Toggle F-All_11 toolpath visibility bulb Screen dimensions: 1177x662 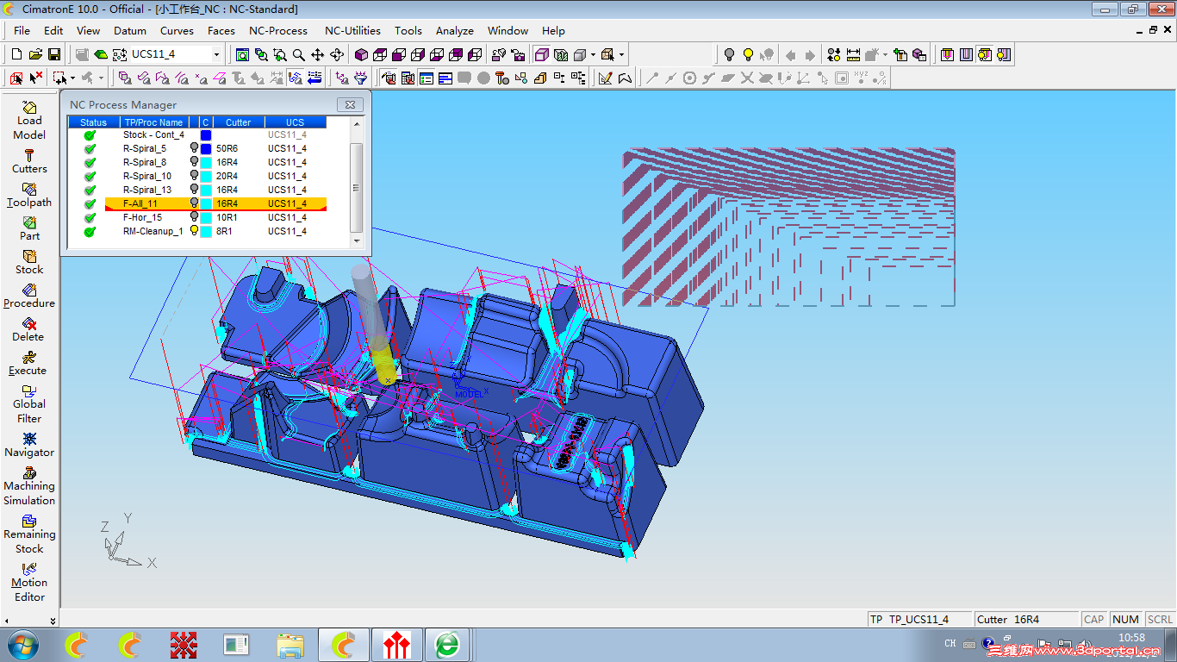(195, 203)
